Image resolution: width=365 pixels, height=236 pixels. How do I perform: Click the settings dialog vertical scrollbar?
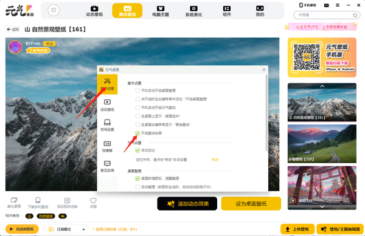[266, 113]
